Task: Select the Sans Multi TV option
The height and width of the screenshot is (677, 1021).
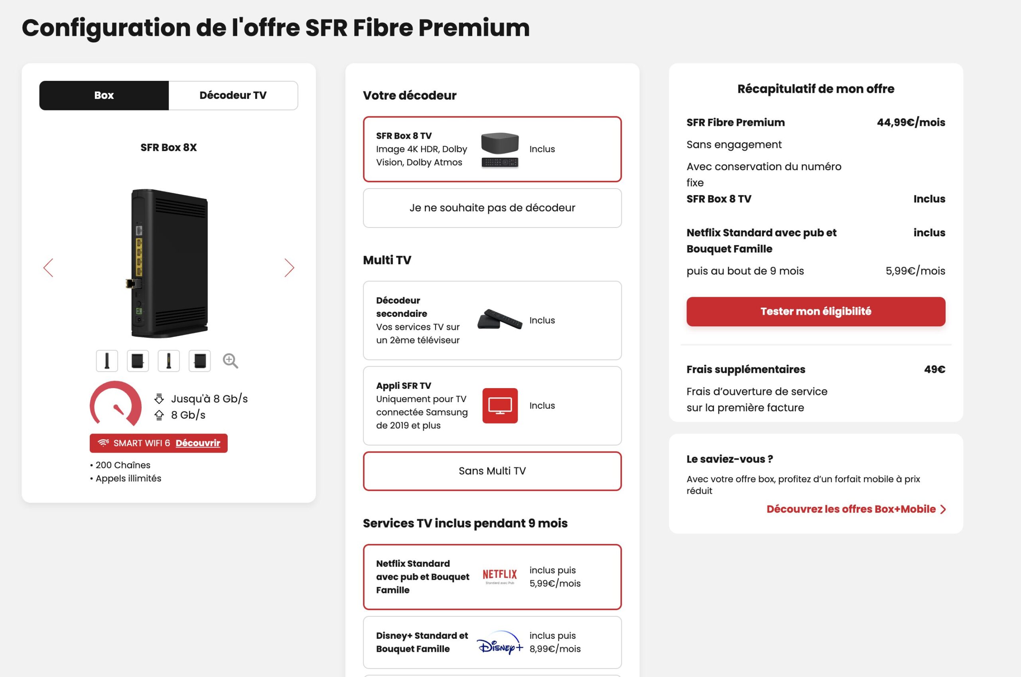Action: click(492, 471)
